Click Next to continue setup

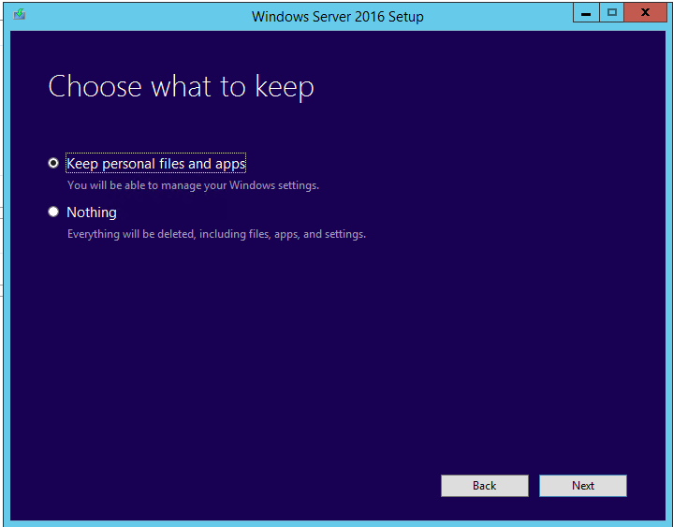coord(583,486)
